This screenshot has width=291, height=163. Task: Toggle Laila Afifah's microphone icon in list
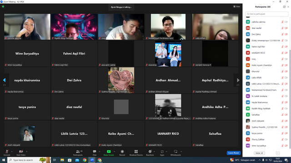pyautogui.click(x=282, y=77)
